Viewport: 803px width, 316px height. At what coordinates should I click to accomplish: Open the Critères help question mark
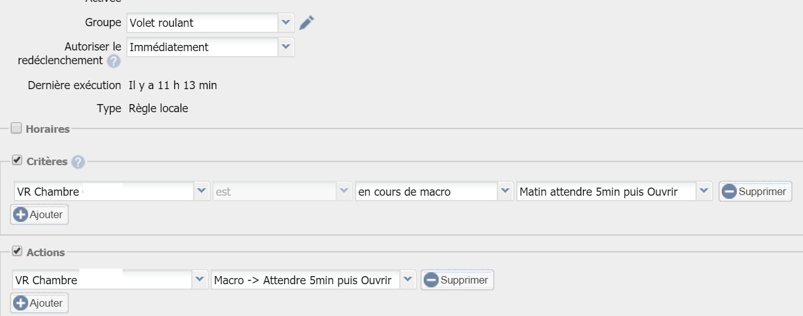coord(78,162)
